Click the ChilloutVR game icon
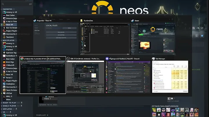 click(4, 65)
